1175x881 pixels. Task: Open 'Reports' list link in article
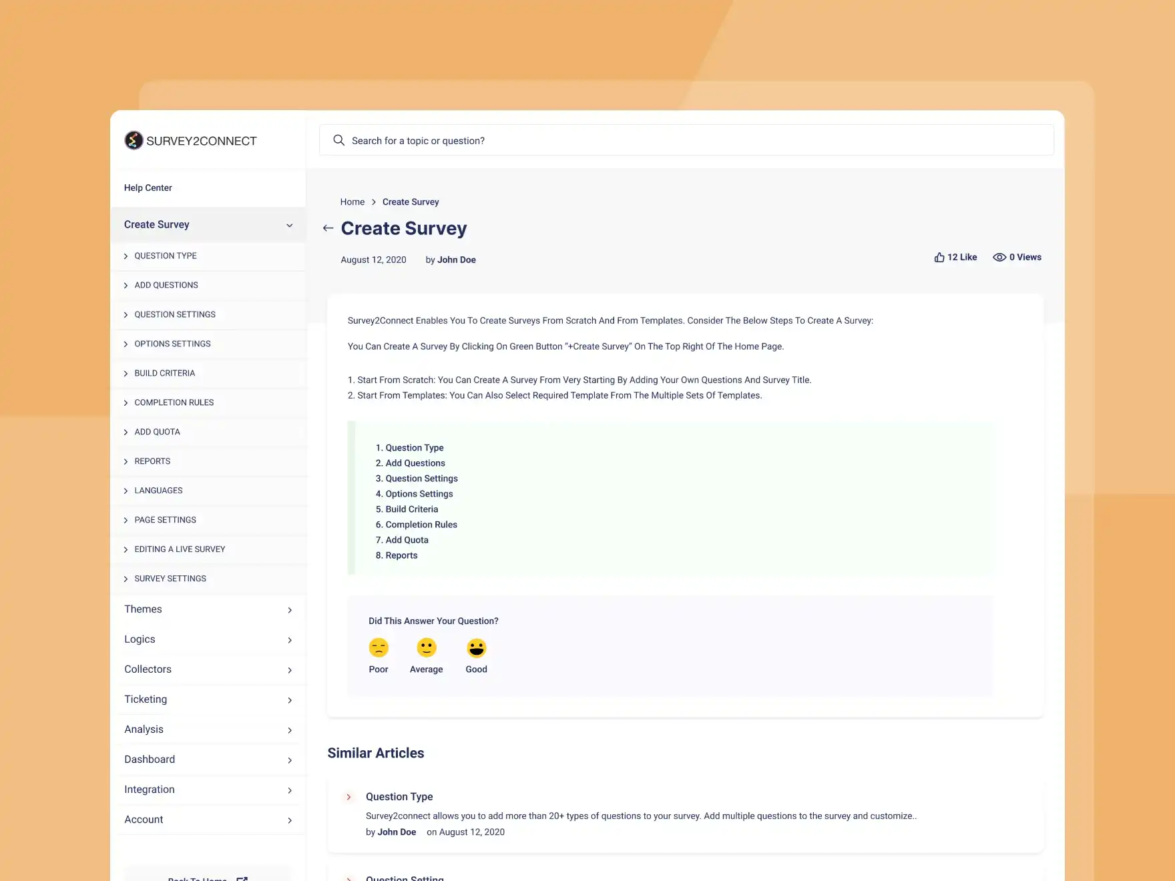[x=401, y=555]
